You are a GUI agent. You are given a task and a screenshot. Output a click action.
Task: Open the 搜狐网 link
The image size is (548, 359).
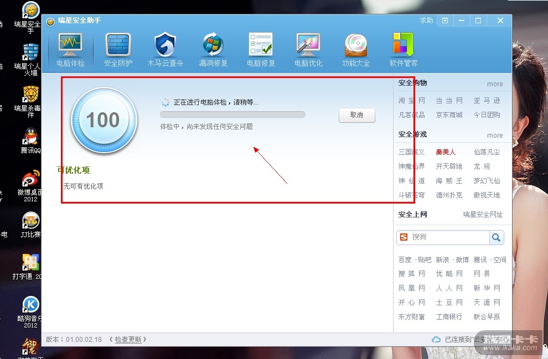point(412,273)
